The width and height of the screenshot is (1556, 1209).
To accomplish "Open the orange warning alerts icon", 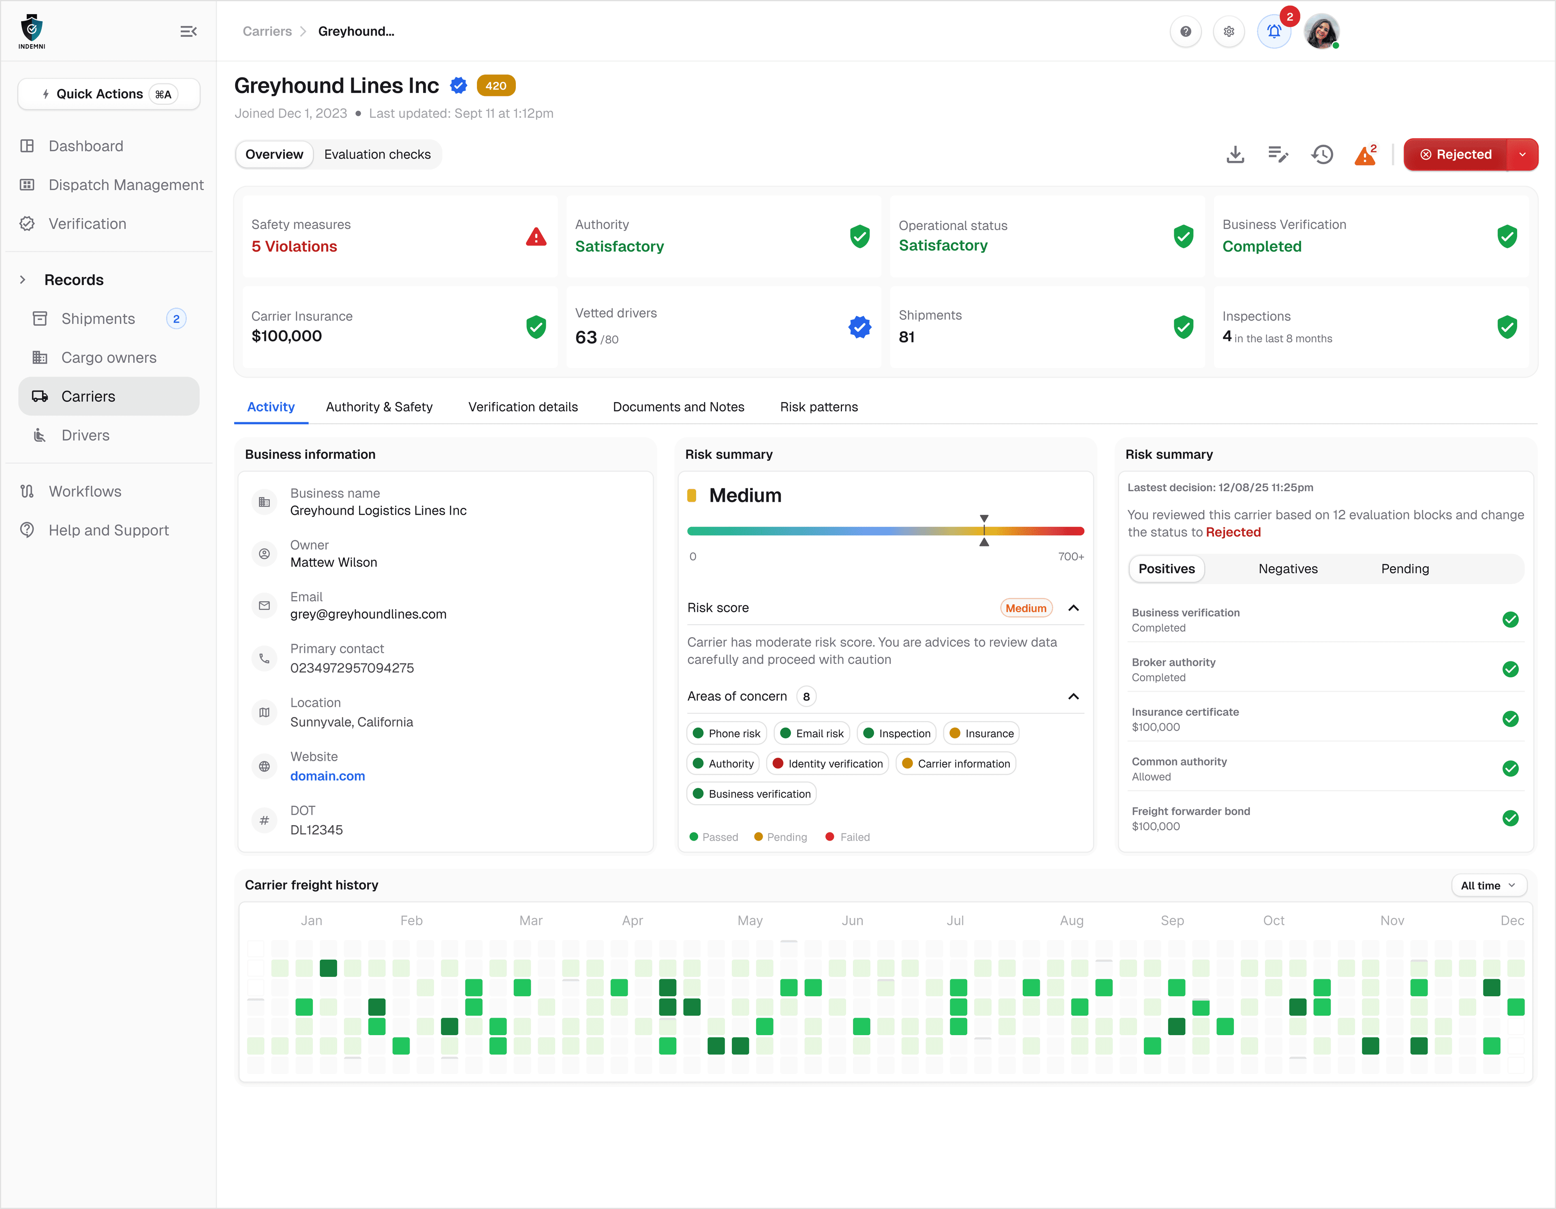I will (x=1366, y=154).
